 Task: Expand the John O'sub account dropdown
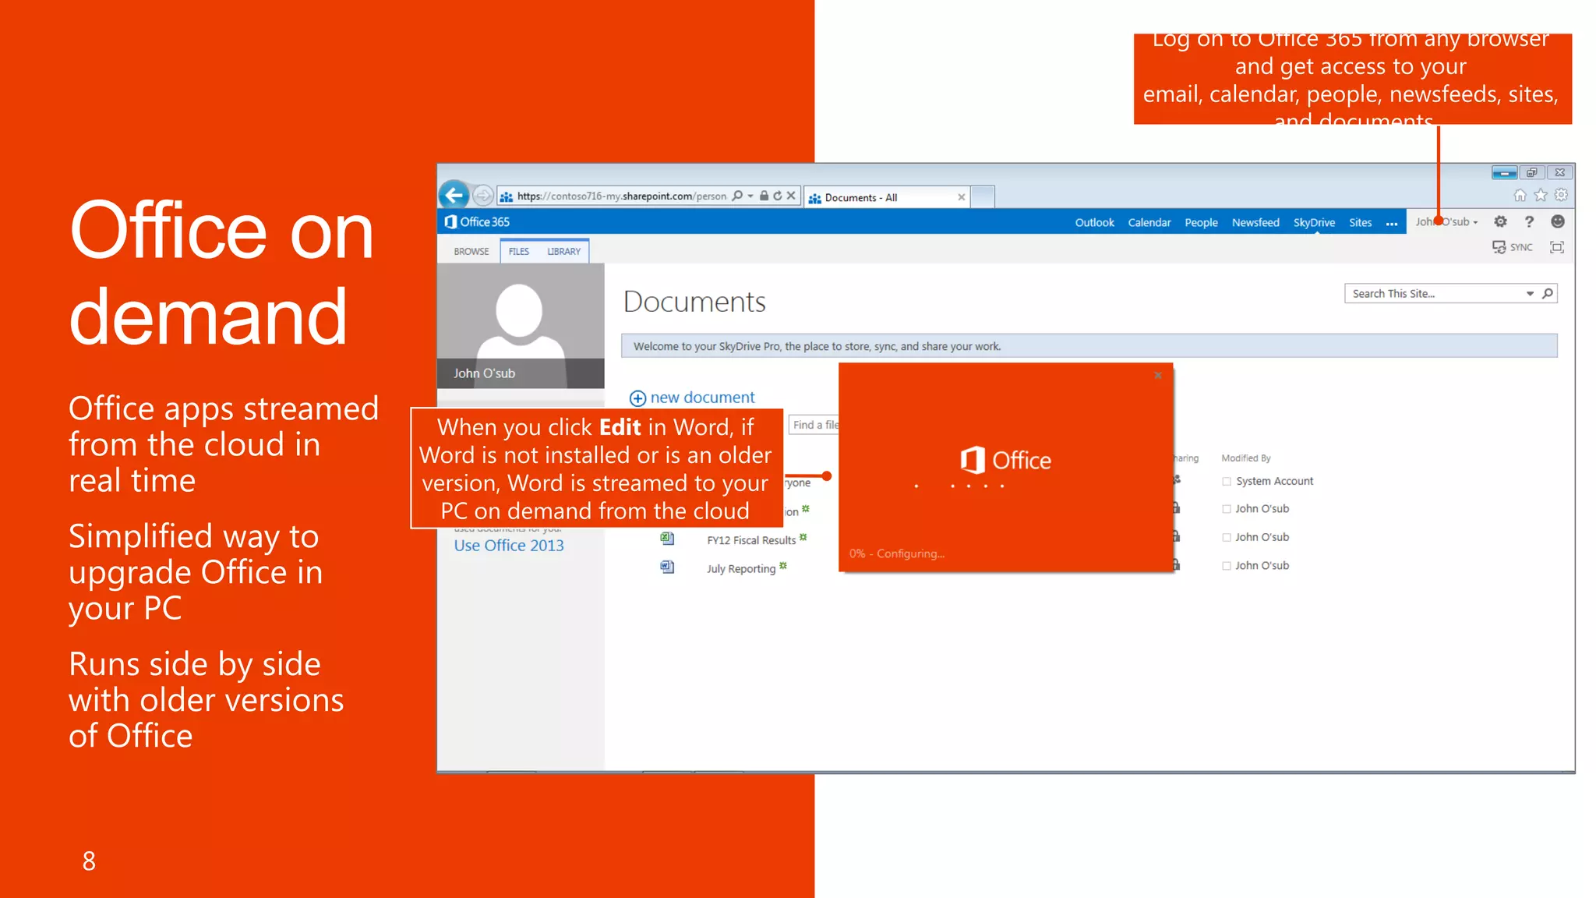(1446, 221)
